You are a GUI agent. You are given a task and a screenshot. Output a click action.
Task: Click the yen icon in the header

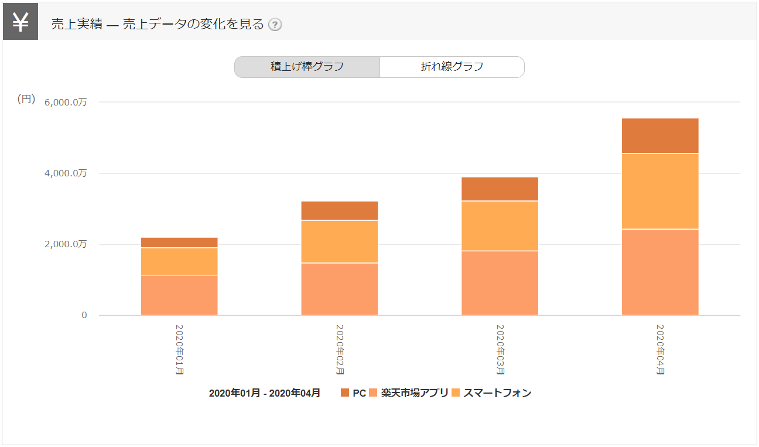point(20,24)
